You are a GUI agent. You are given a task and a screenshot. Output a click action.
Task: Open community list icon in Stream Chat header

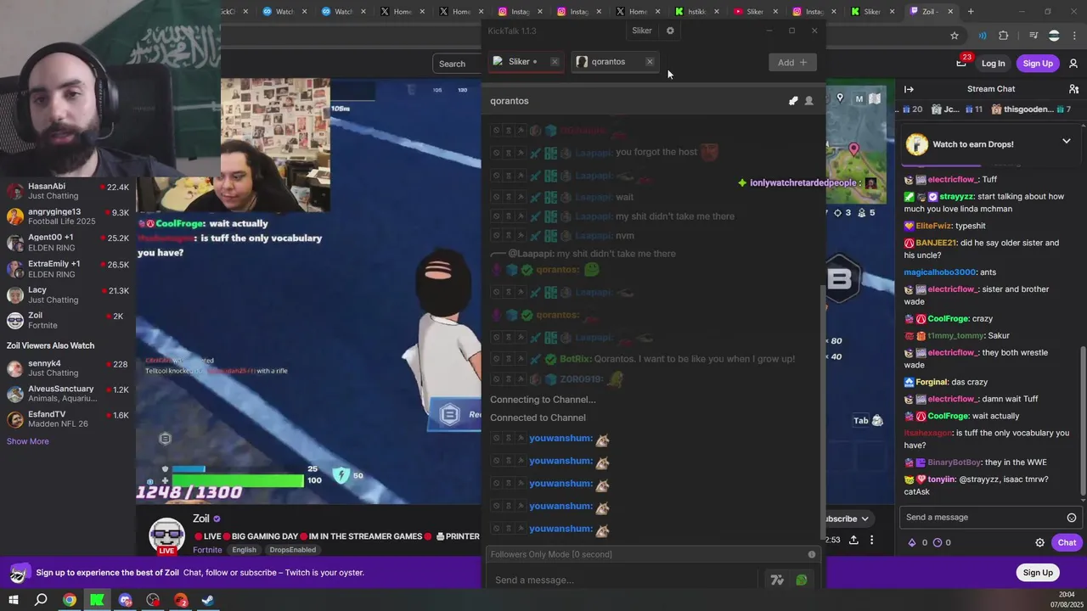pyautogui.click(x=1073, y=89)
